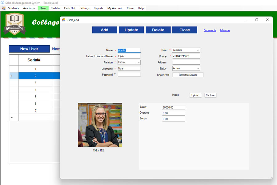Expand the Role dropdown
This screenshot has width=277, height=185.
point(198,50)
